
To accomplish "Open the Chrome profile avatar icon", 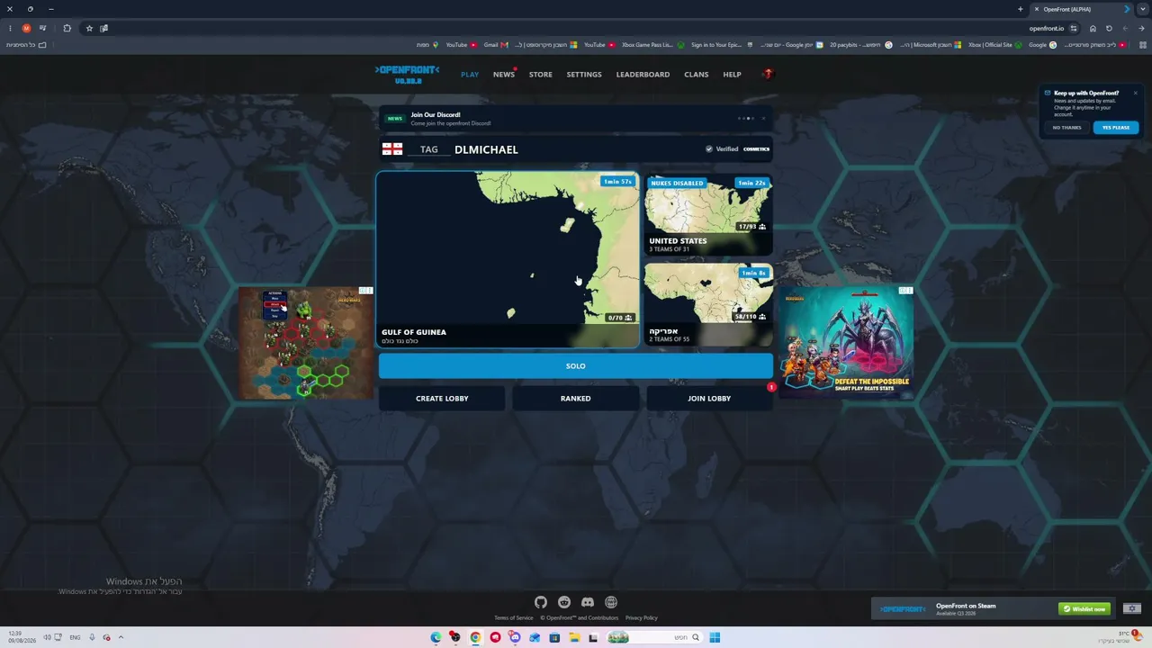I will pos(26,28).
